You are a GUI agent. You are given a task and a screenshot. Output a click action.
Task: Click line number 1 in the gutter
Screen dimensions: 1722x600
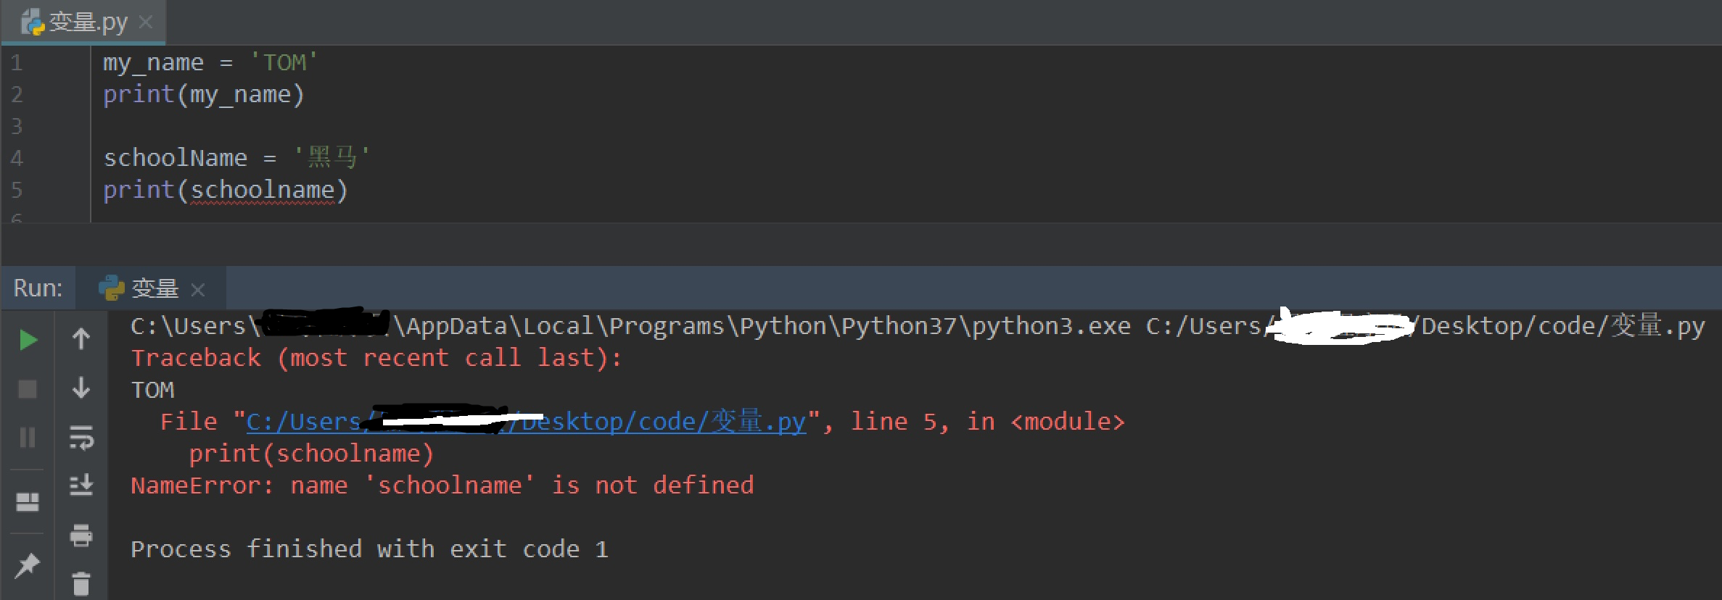click(x=17, y=63)
